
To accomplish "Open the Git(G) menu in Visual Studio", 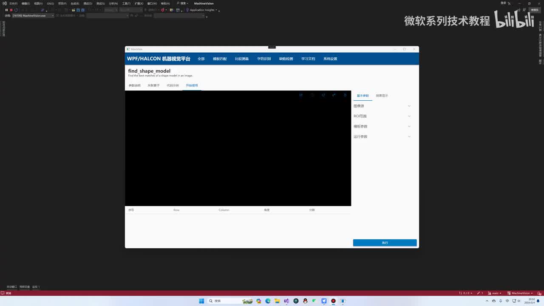I will [50, 3].
